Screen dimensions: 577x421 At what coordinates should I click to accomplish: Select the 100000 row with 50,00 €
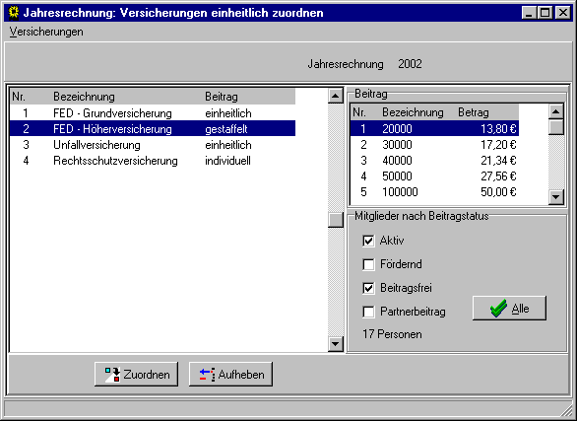pos(434,192)
